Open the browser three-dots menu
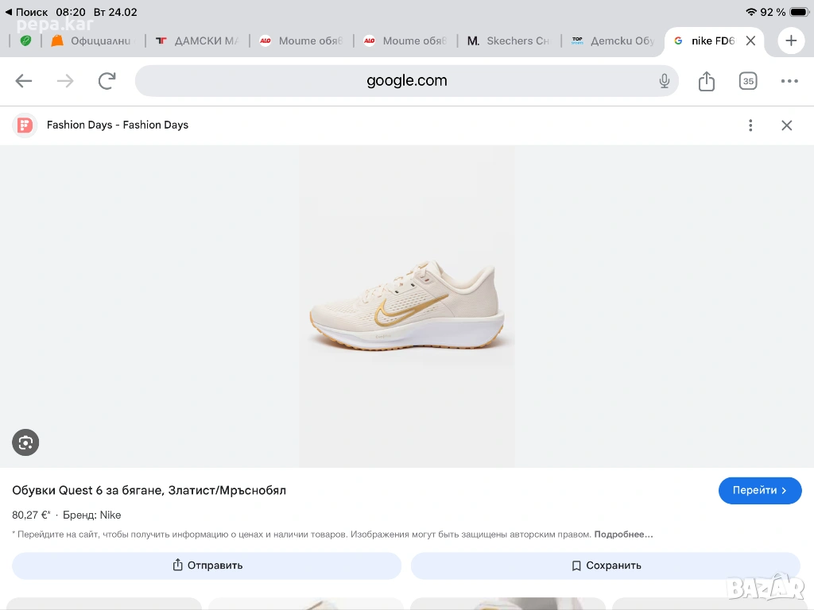 789,81
